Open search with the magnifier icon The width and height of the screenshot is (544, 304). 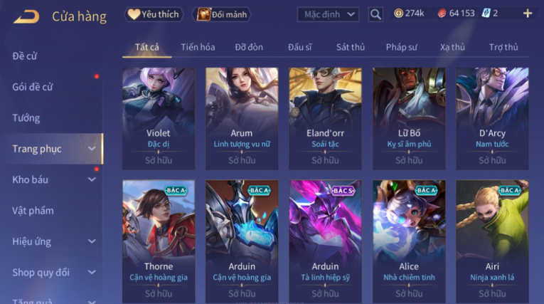click(375, 14)
